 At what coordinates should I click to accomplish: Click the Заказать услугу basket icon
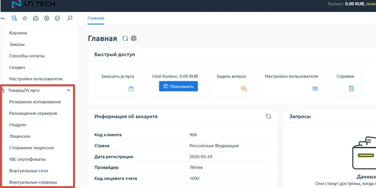131,89
